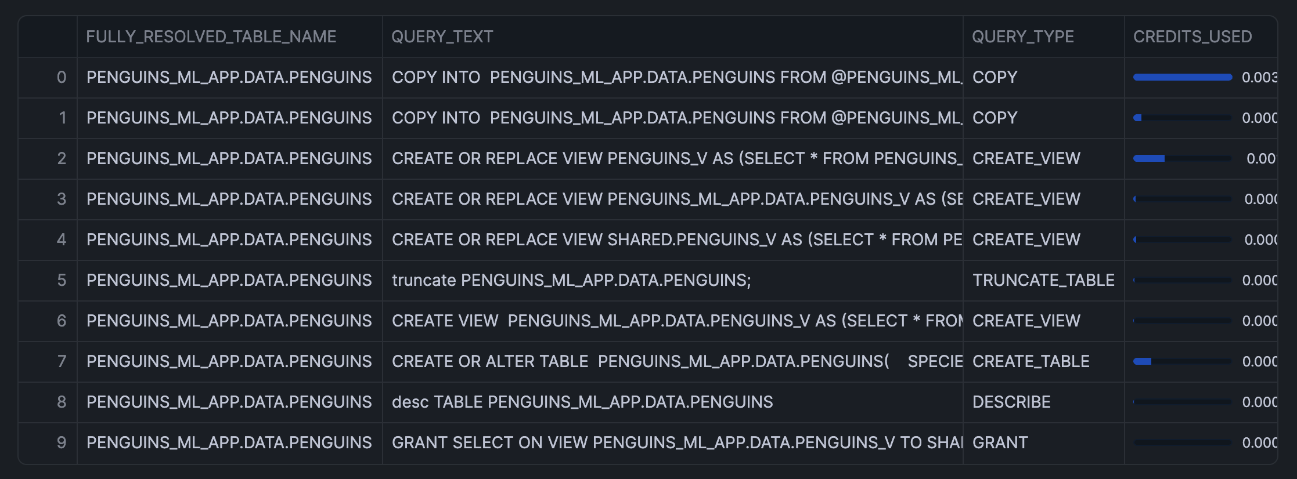This screenshot has width=1297, height=479.
Task: Select row index 5
Action: tap(61, 280)
